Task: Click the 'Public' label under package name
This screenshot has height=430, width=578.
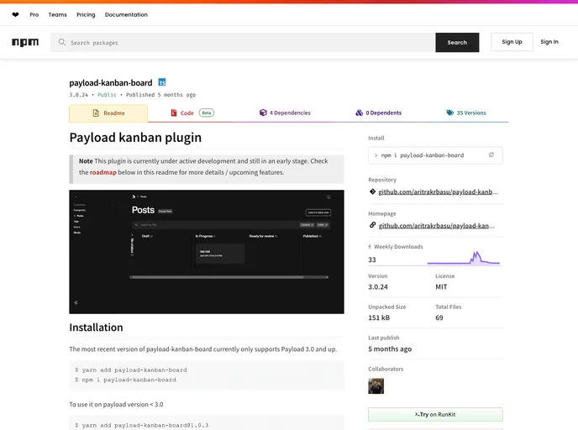Action: pyautogui.click(x=107, y=95)
